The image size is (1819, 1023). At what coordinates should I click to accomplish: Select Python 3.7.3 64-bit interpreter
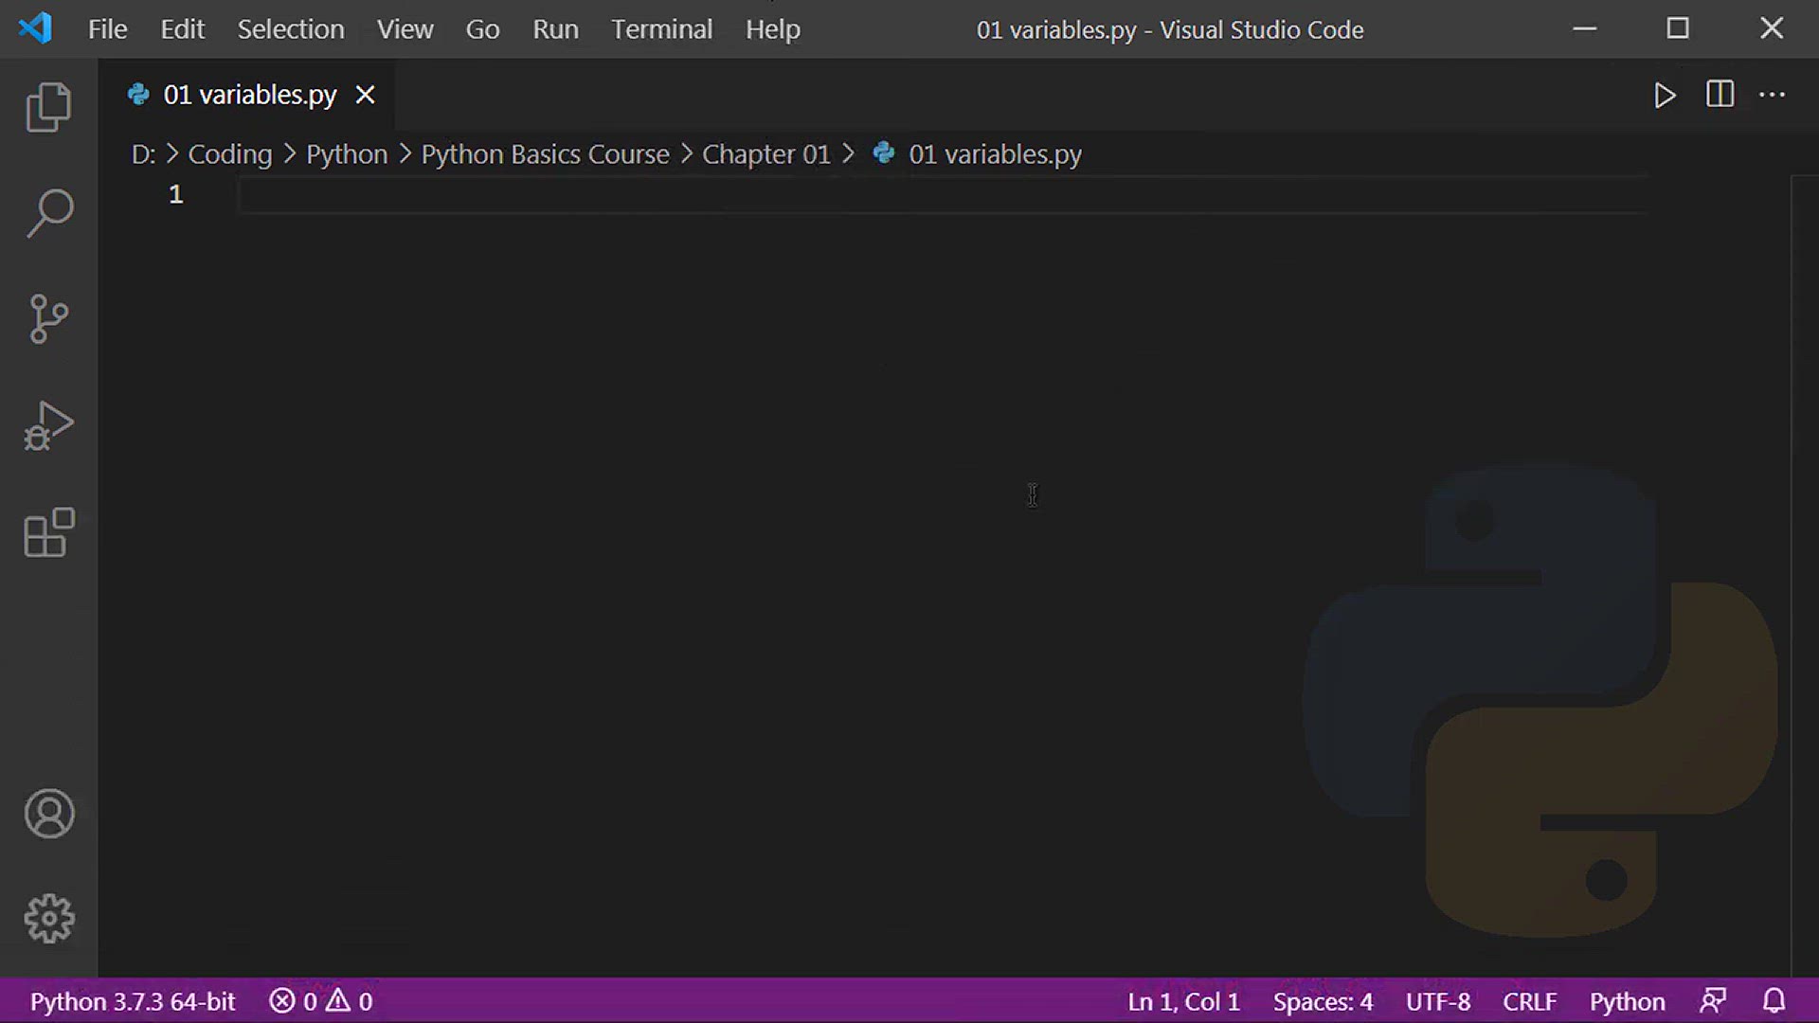click(x=133, y=1001)
